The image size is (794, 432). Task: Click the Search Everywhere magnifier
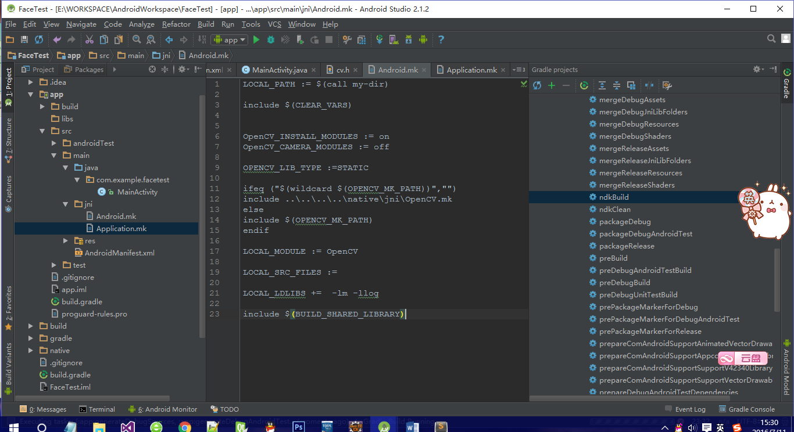coord(771,39)
